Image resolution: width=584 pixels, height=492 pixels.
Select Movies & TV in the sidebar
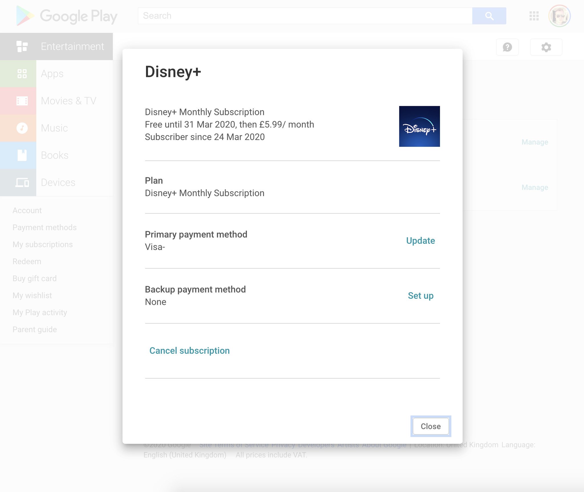pos(56,101)
